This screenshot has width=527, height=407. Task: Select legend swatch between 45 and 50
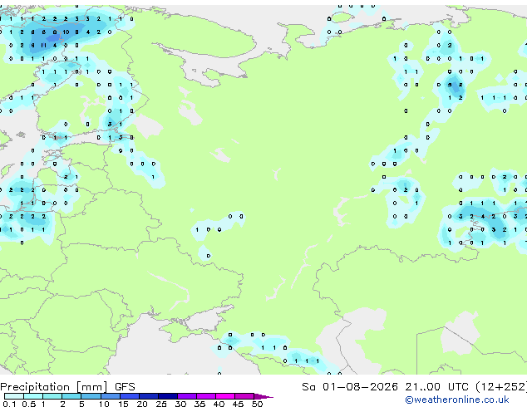(244, 396)
